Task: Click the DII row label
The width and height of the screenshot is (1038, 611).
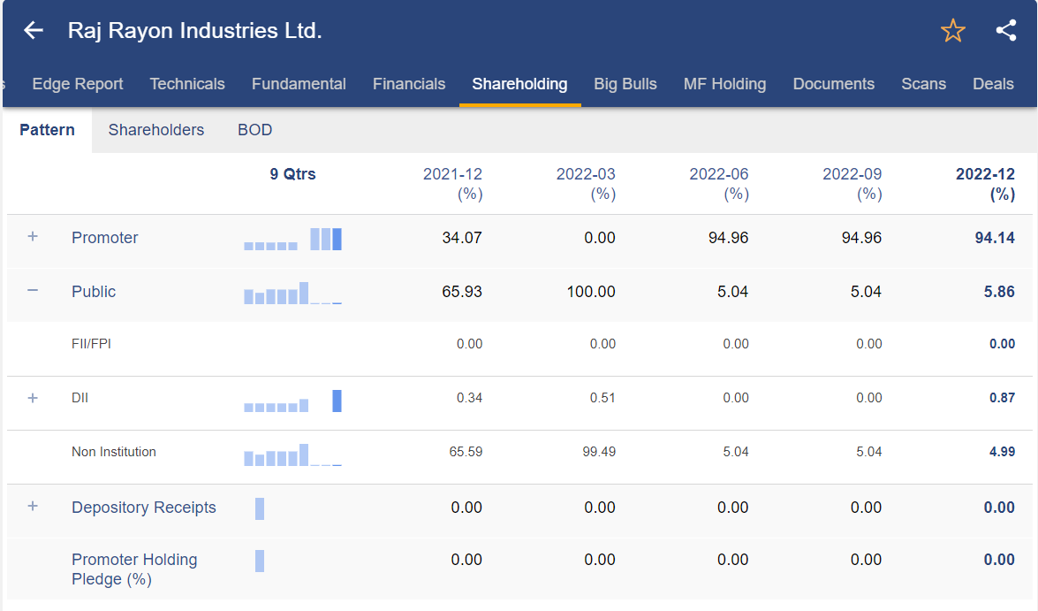Action: (x=80, y=398)
